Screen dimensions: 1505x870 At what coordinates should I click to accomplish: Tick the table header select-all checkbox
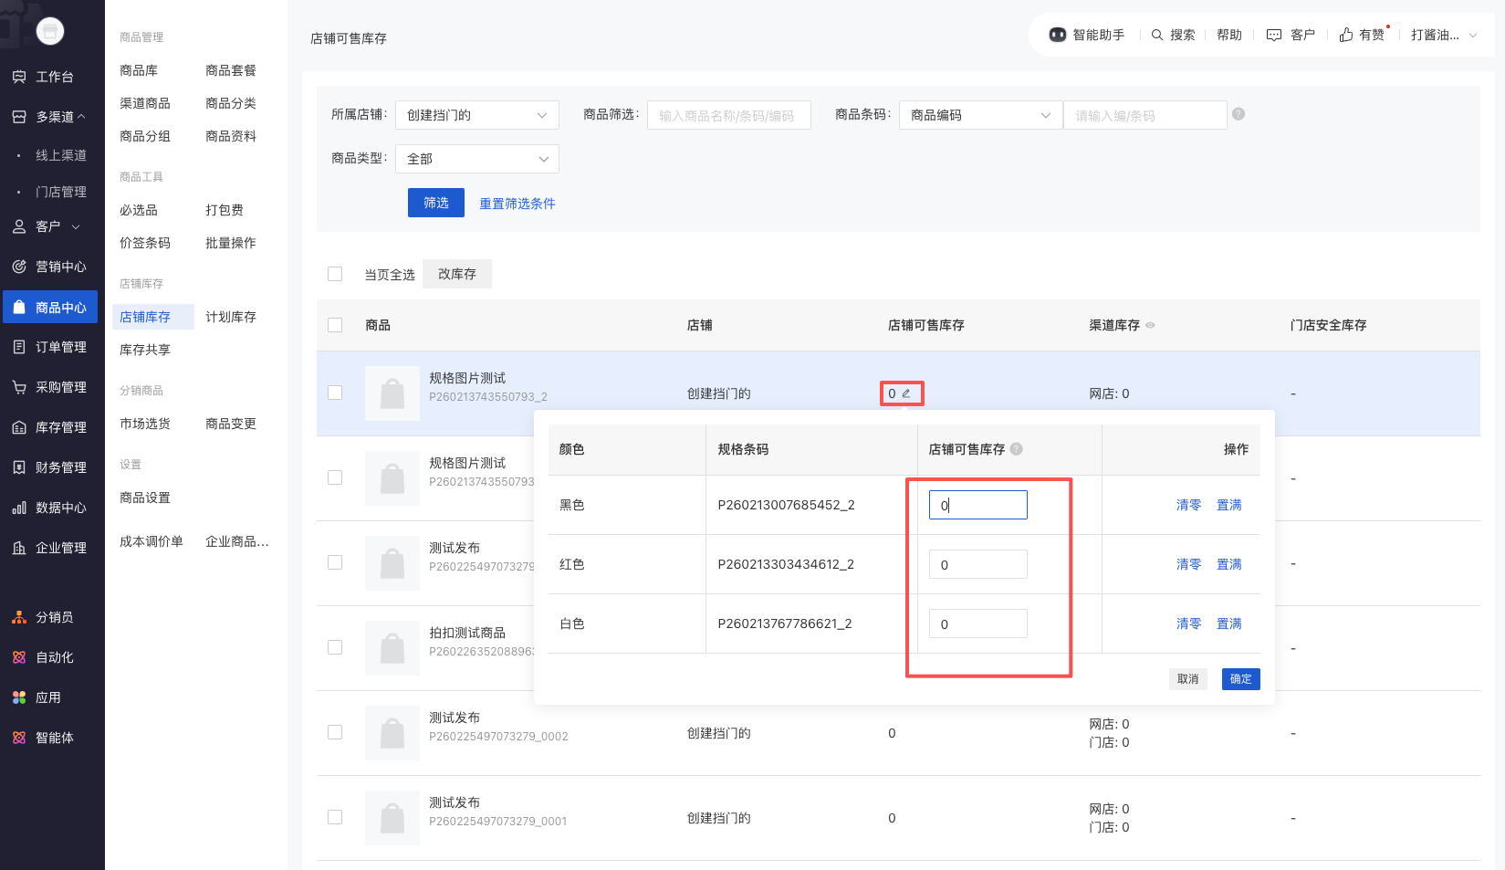point(335,325)
